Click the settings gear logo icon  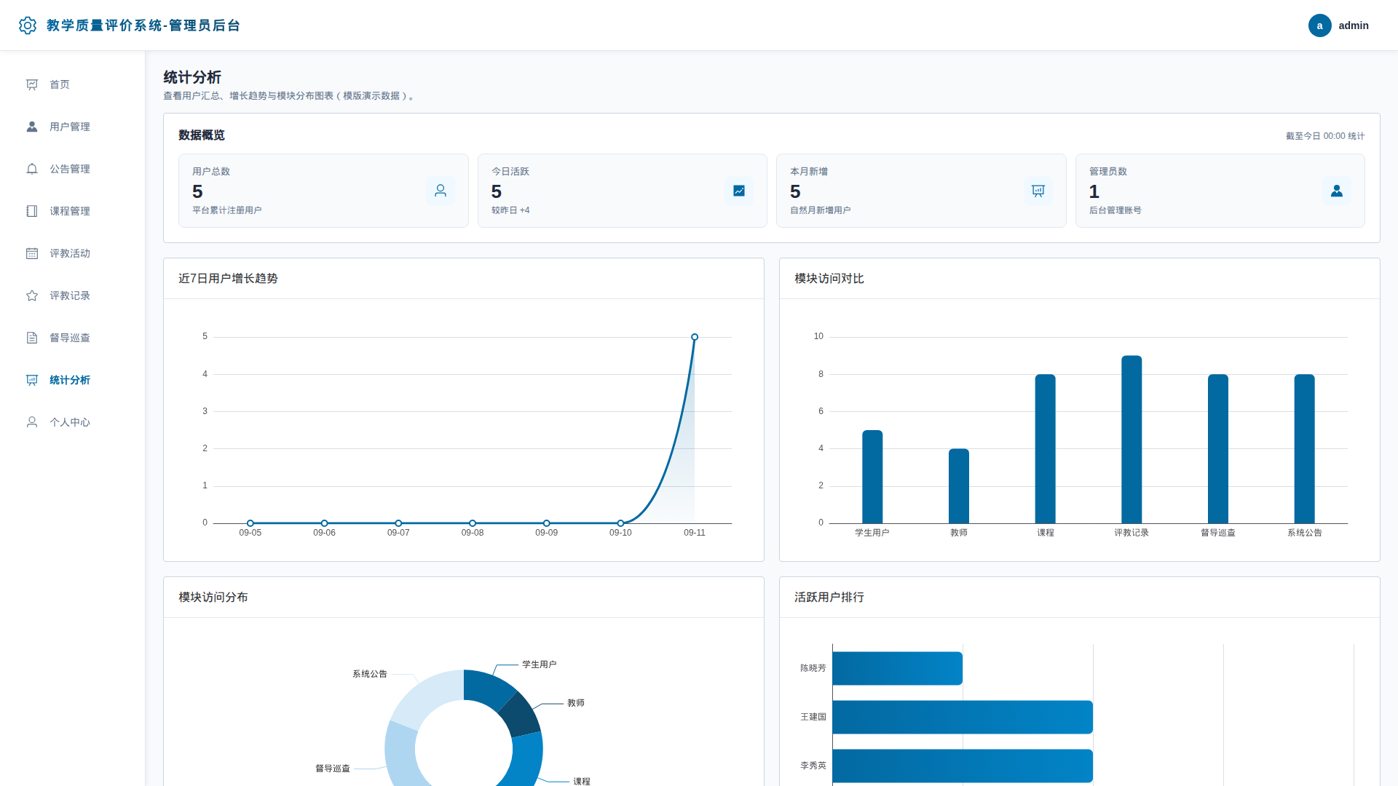point(28,25)
